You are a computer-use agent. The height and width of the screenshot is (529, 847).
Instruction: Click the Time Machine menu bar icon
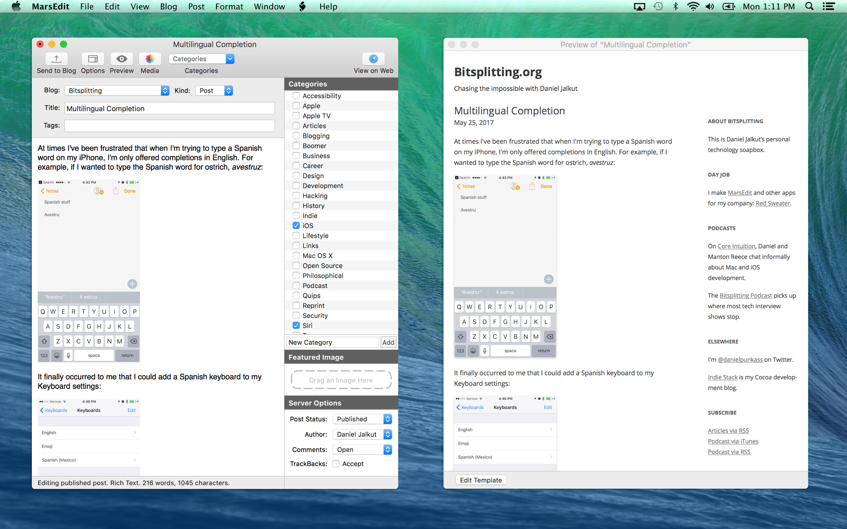658,6
